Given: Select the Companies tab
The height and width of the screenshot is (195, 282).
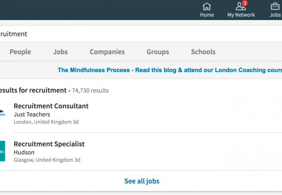Looking at the screenshot, I should click(107, 52).
